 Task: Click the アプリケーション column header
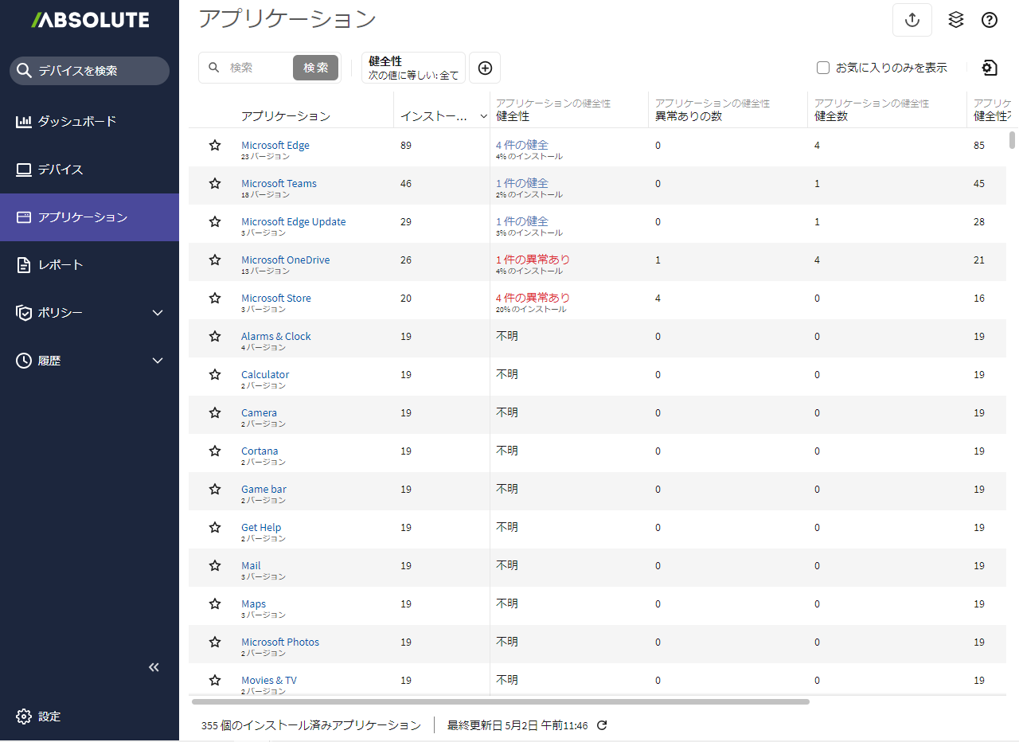point(286,116)
